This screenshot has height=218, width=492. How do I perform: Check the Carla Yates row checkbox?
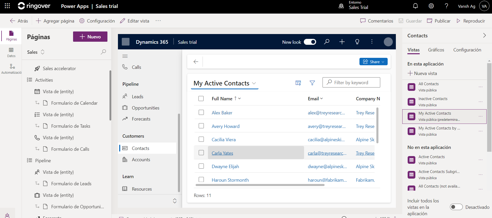pos(201,153)
